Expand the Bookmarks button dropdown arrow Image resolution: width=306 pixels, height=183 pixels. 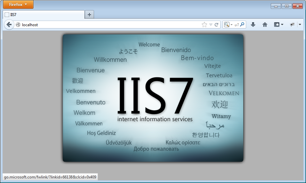click(282, 25)
